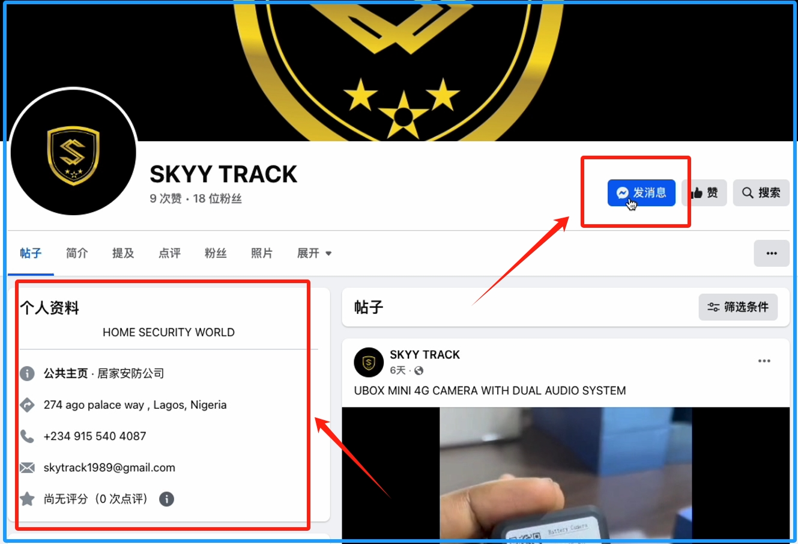Open the 点评 tab
The image size is (798, 544).
169,254
